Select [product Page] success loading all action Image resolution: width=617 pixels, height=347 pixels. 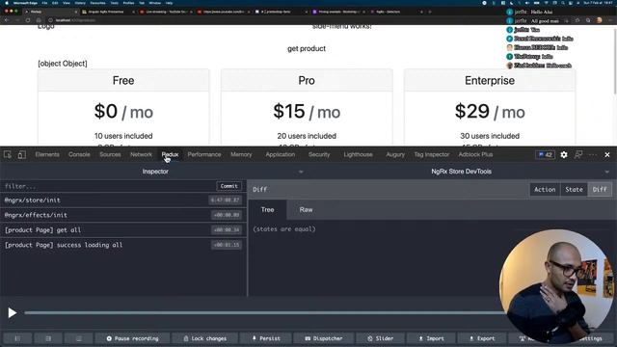(x=123, y=245)
